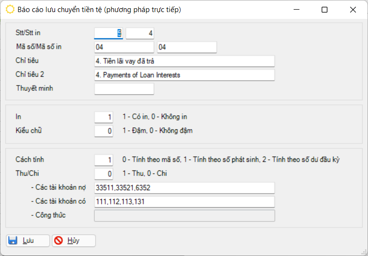The height and width of the screenshot is (256, 368).
Task: Focus the Thu/Chi field
Action: coord(104,173)
